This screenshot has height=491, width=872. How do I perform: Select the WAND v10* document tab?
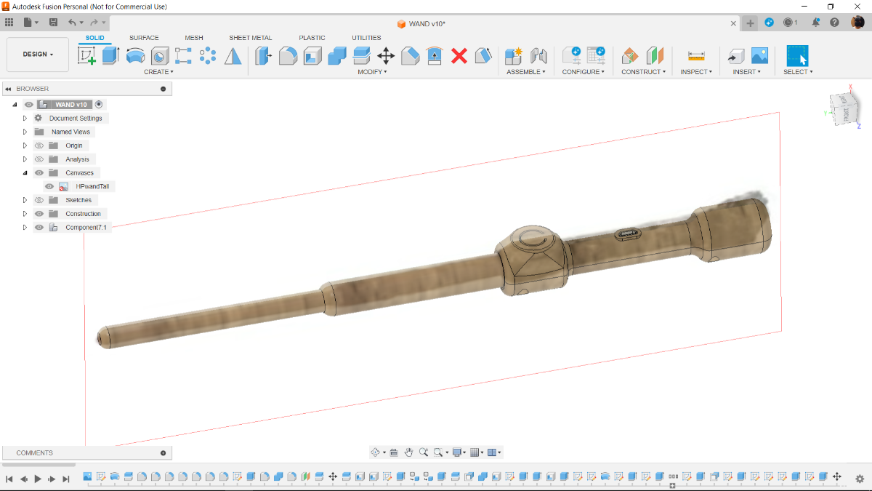coord(421,23)
